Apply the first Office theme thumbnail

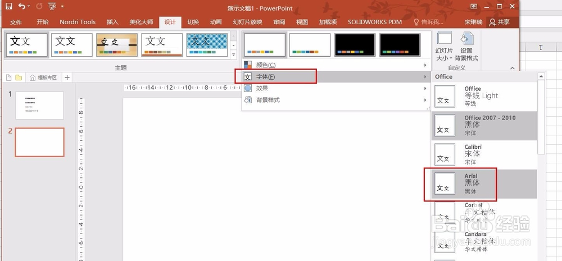click(x=26, y=45)
